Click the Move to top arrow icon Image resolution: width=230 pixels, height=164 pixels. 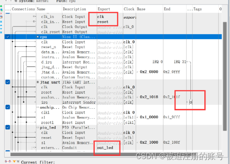click(1, 21)
